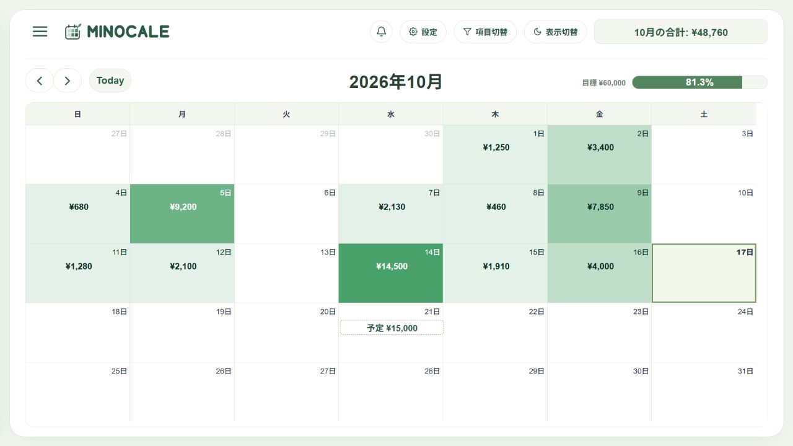793x446 pixels.
Task: Click the 水 weekday header
Action: click(391, 114)
